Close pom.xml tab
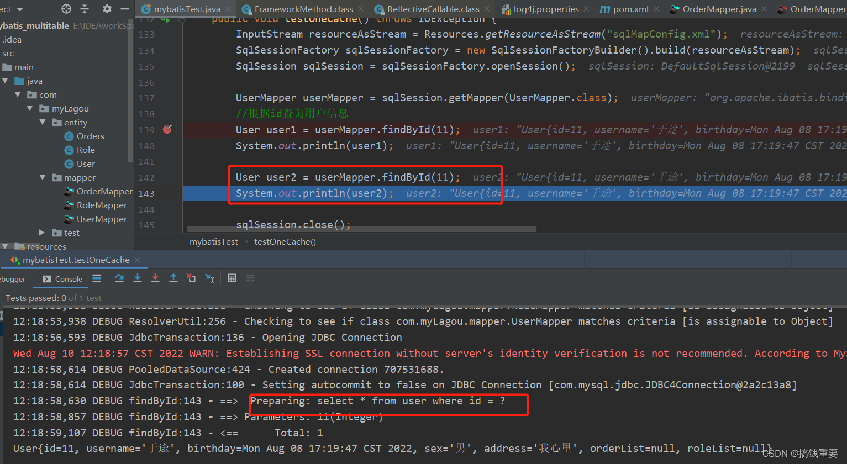Image resolution: width=847 pixels, height=464 pixels. [656, 9]
